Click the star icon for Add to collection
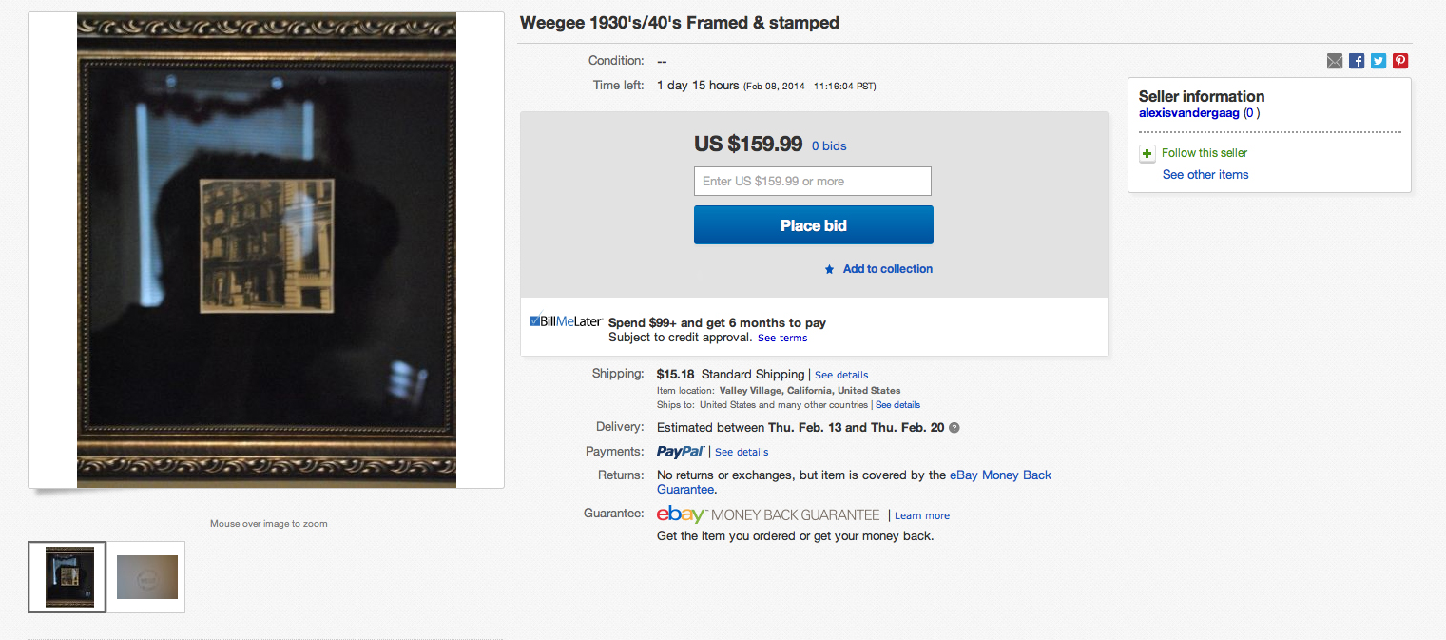1446x640 pixels. coord(829,269)
